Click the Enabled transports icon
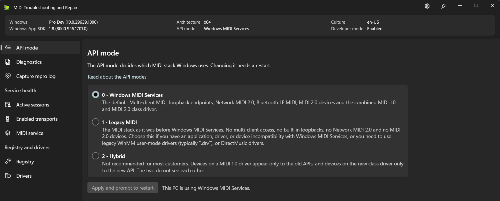The width and height of the screenshot is (500, 201). coord(8,119)
